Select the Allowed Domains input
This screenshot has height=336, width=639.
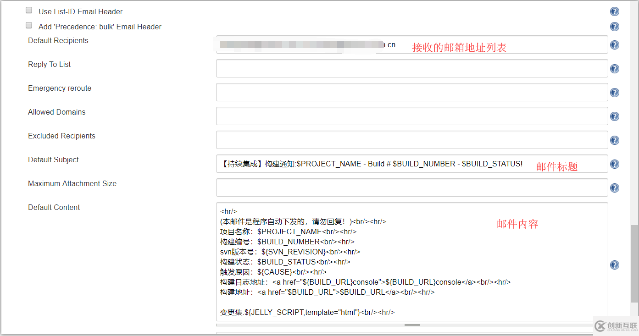[x=412, y=116]
